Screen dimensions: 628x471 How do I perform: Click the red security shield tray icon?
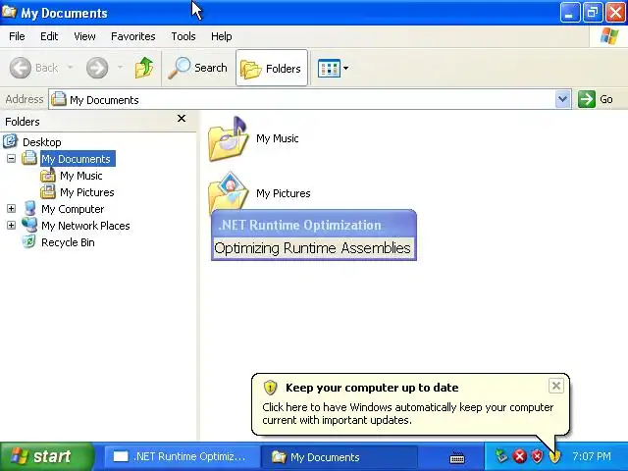[x=537, y=455]
